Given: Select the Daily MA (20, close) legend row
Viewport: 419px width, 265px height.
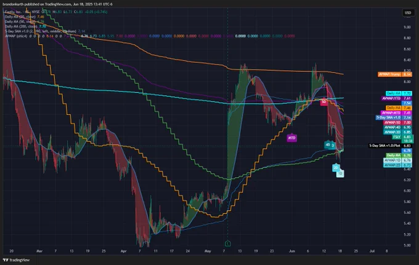Looking at the screenshot, I should 24,17.
